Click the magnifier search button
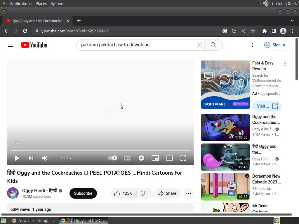 [213, 45]
